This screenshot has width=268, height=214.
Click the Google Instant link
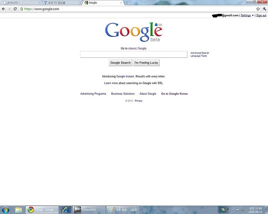pos(125,76)
